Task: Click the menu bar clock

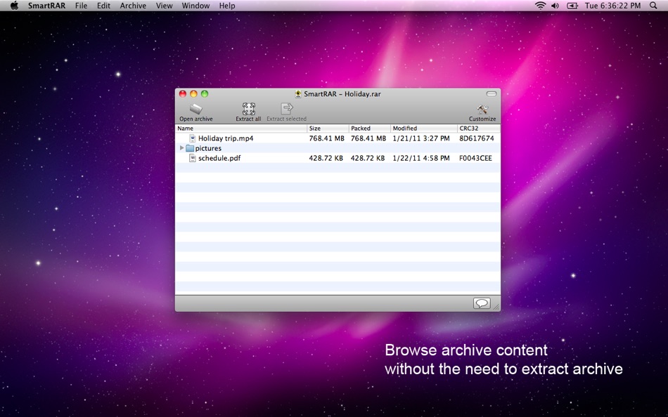Action: 612,6
